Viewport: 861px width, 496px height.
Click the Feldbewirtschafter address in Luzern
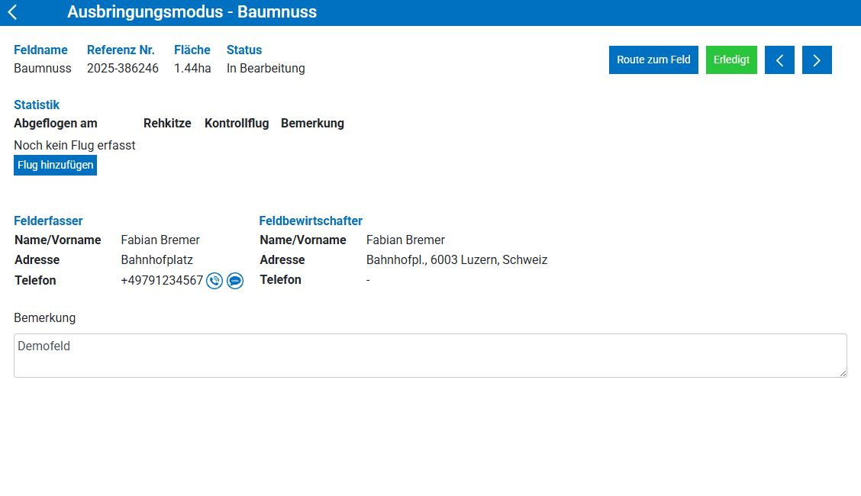(456, 260)
